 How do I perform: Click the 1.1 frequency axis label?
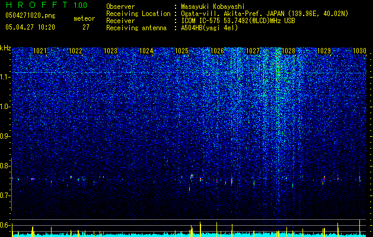(x=5, y=77)
